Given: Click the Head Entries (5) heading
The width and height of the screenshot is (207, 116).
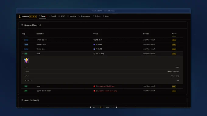Looking at the screenshot, I should [32, 100].
